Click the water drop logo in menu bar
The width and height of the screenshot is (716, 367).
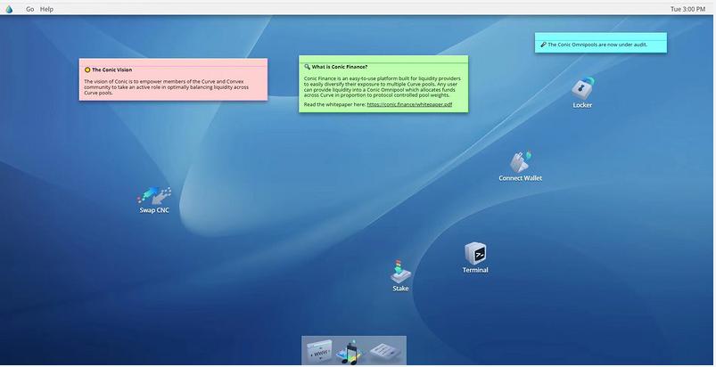[10, 9]
